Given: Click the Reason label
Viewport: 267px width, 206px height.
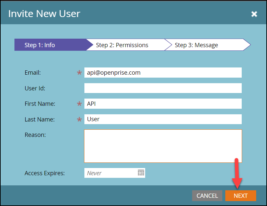Looking at the screenshot, I should (35, 135).
